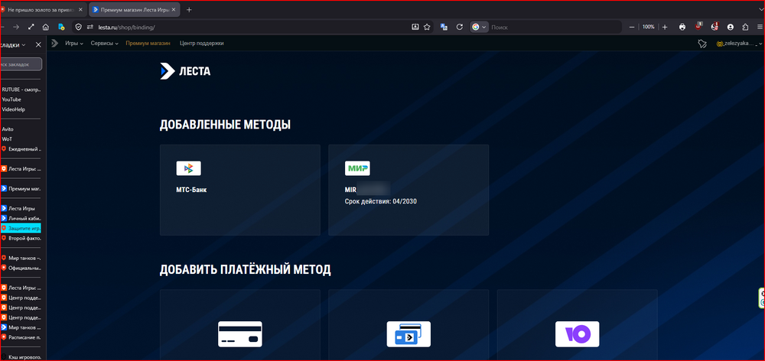Image resolution: width=765 pixels, height=361 pixels.
Task: Click the muted notifications bell icon
Action: [x=702, y=44]
